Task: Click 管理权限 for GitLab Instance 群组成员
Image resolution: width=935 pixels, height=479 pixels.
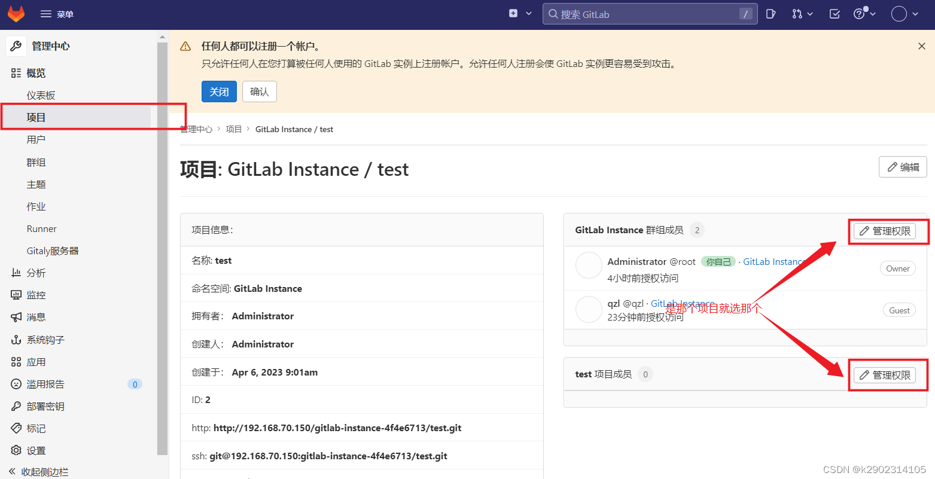Action: pyautogui.click(x=884, y=231)
